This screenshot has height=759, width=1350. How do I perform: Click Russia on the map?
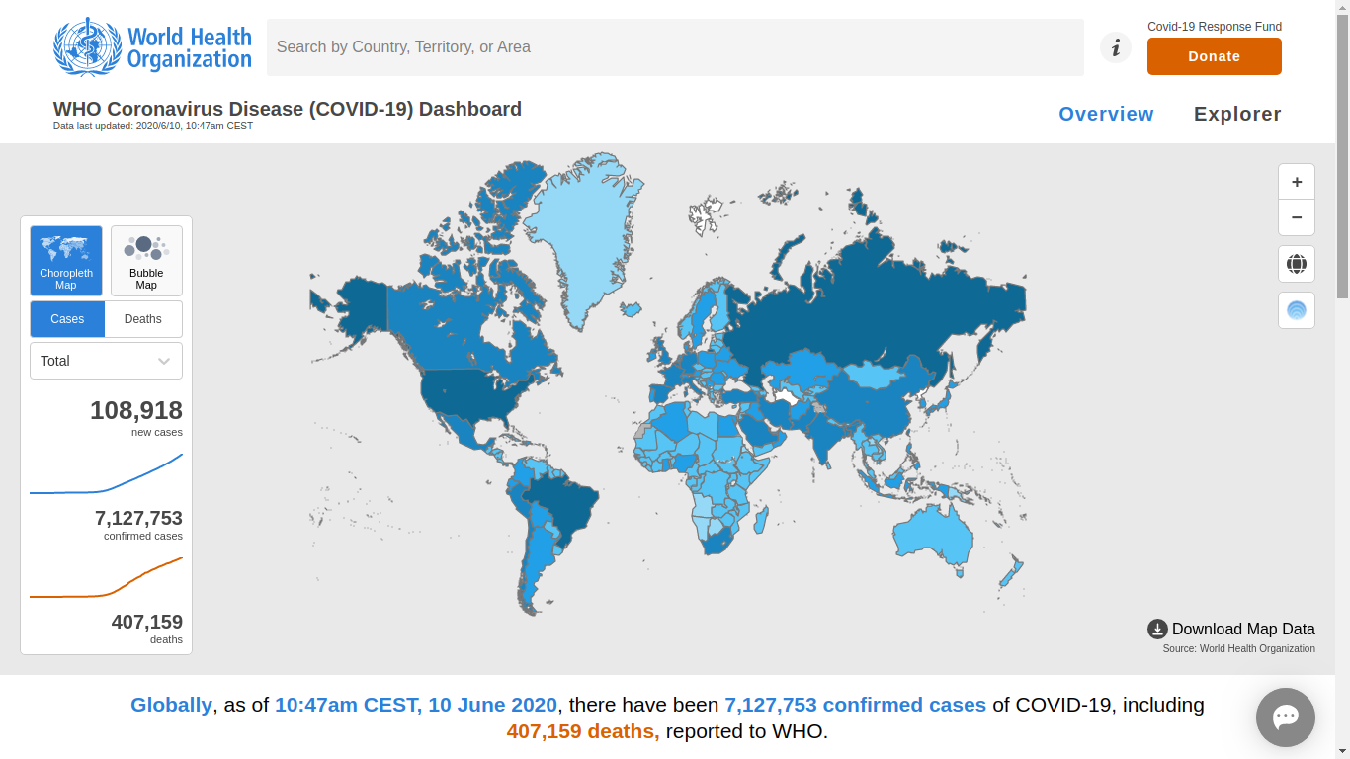click(870, 306)
